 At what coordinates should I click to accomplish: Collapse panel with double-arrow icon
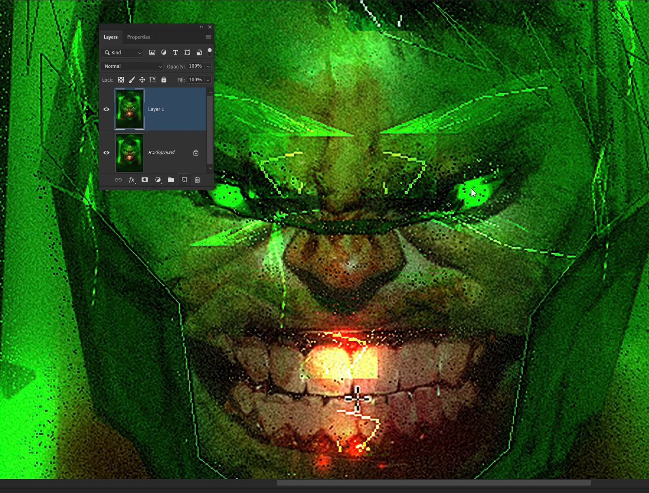201,27
